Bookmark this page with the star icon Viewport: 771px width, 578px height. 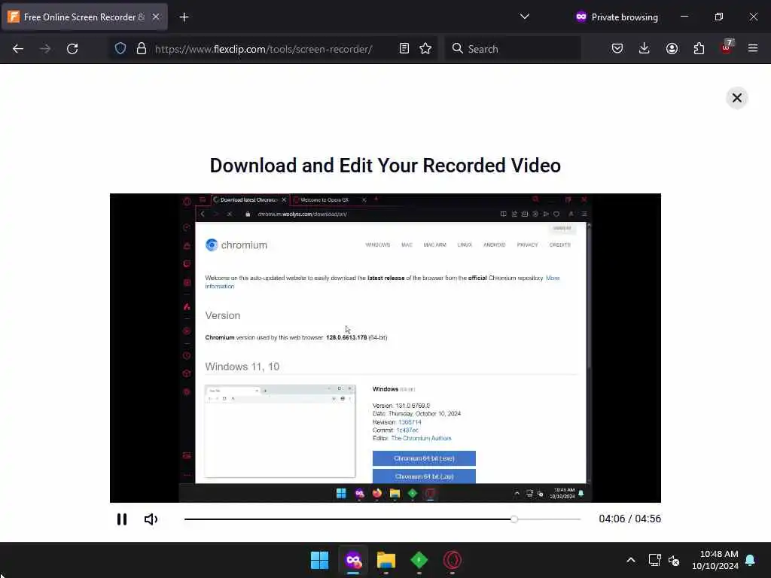(425, 49)
